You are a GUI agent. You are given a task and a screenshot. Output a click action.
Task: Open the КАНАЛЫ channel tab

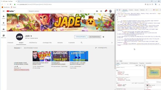[x=60, y=43]
